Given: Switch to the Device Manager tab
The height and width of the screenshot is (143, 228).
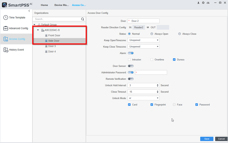Looking at the screenshot, I should [62, 5].
